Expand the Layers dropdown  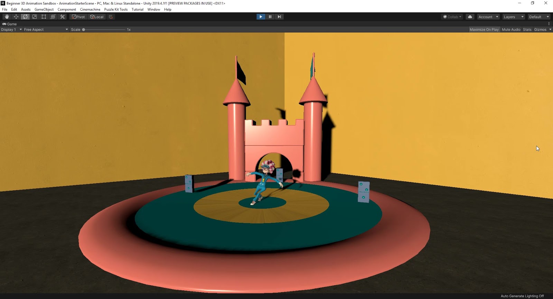(x=514, y=17)
